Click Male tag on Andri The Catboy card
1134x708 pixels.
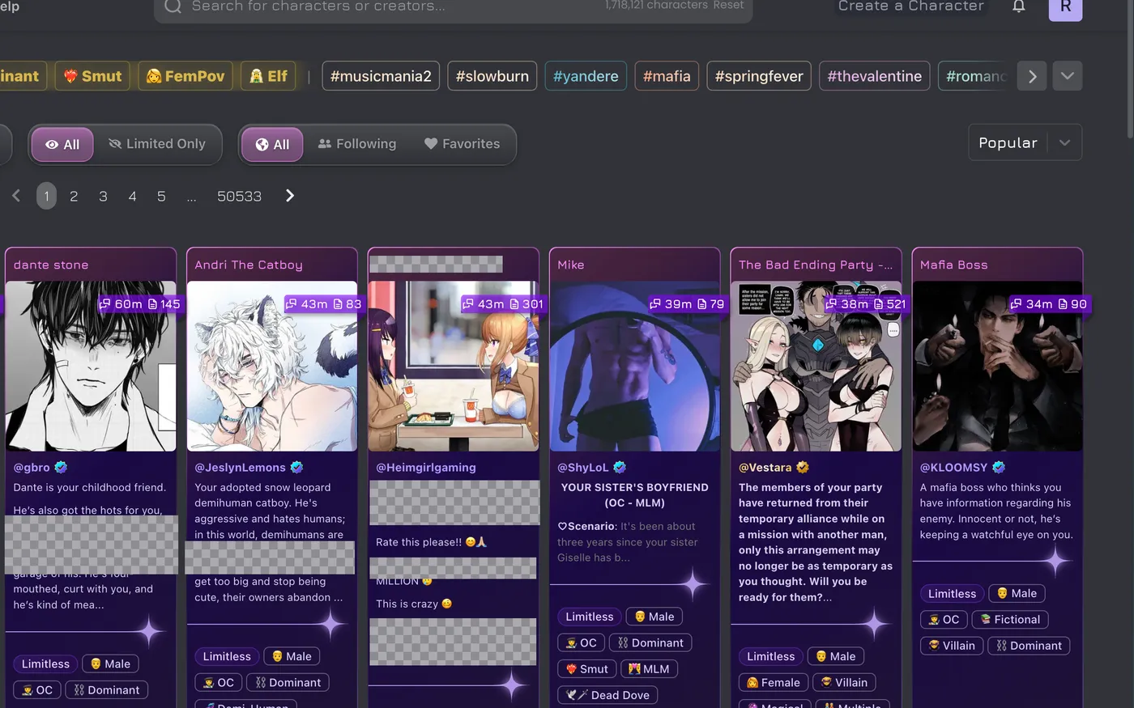pyautogui.click(x=292, y=656)
